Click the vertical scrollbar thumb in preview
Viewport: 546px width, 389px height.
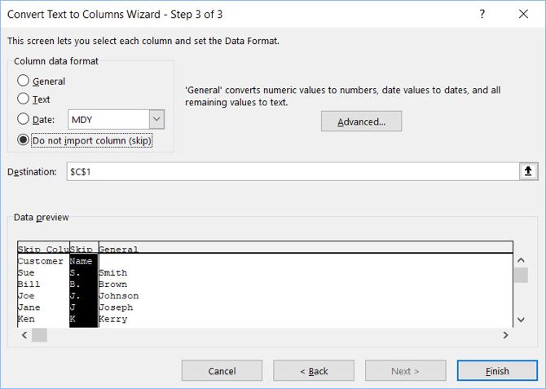[521, 275]
